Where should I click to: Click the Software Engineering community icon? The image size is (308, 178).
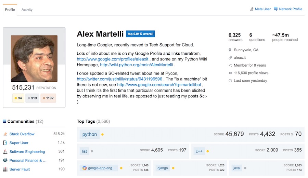(x=5, y=152)
